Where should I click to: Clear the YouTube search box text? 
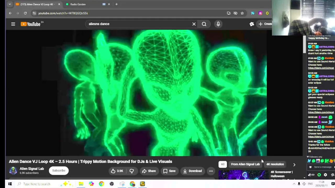point(194,24)
